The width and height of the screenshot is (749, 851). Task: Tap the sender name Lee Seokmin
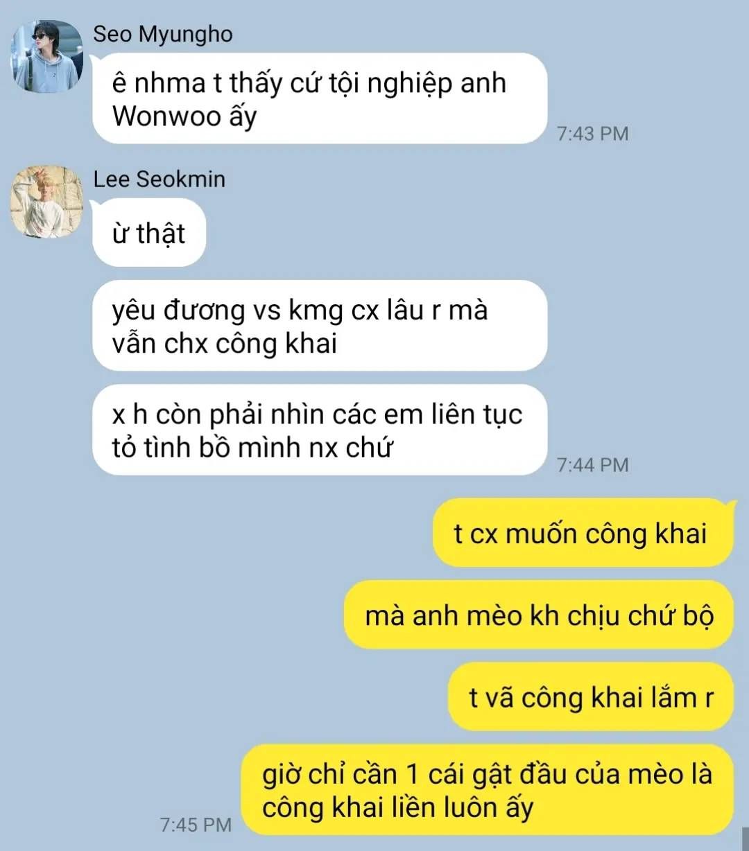160,179
